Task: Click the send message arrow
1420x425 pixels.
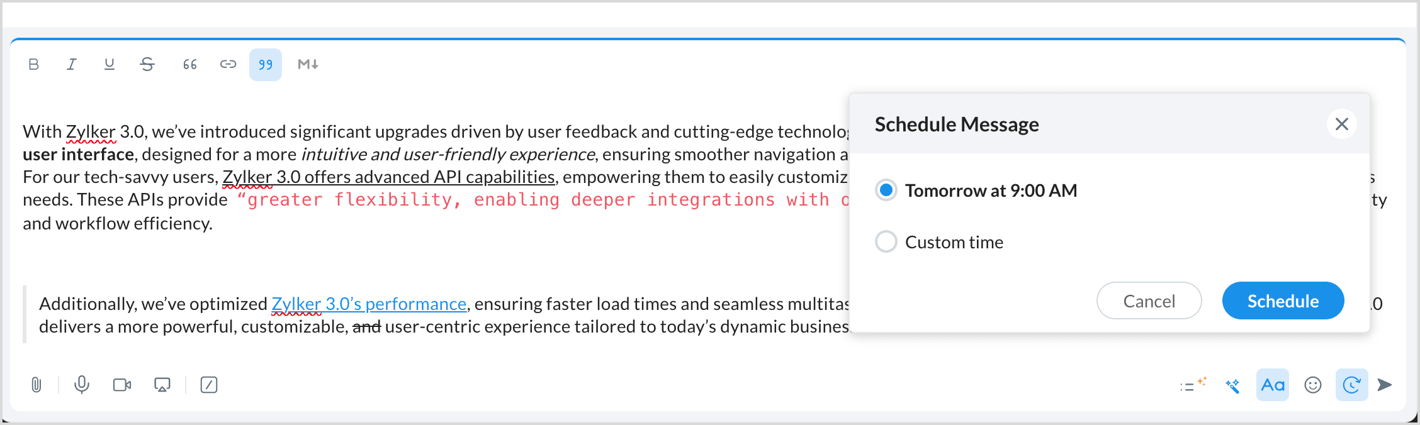Action: tap(1385, 385)
